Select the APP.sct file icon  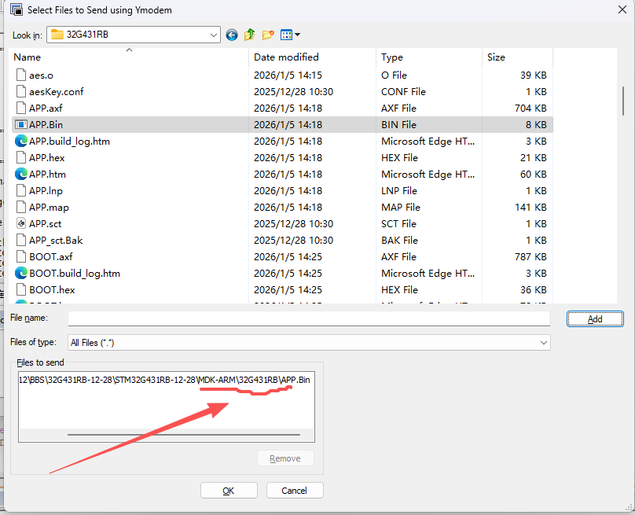click(x=21, y=224)
